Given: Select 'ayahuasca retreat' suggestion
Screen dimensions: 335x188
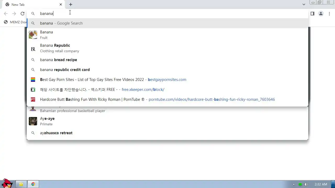Looking at the screenshot, I should click(167, 133).
